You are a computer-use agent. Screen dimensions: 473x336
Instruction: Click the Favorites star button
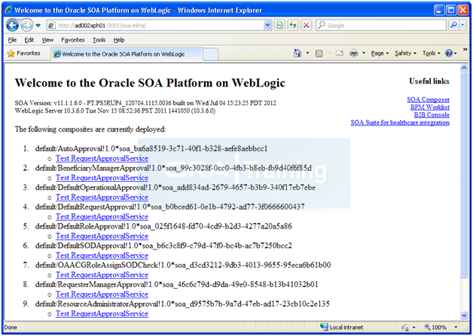pos(24,53)
